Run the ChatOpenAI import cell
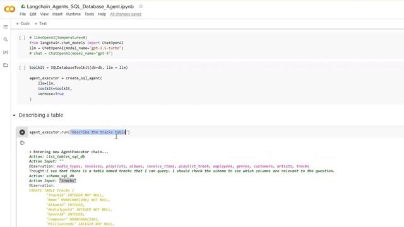Image resolution: width=404 pixels, height=227 pixels. point(22,38)
